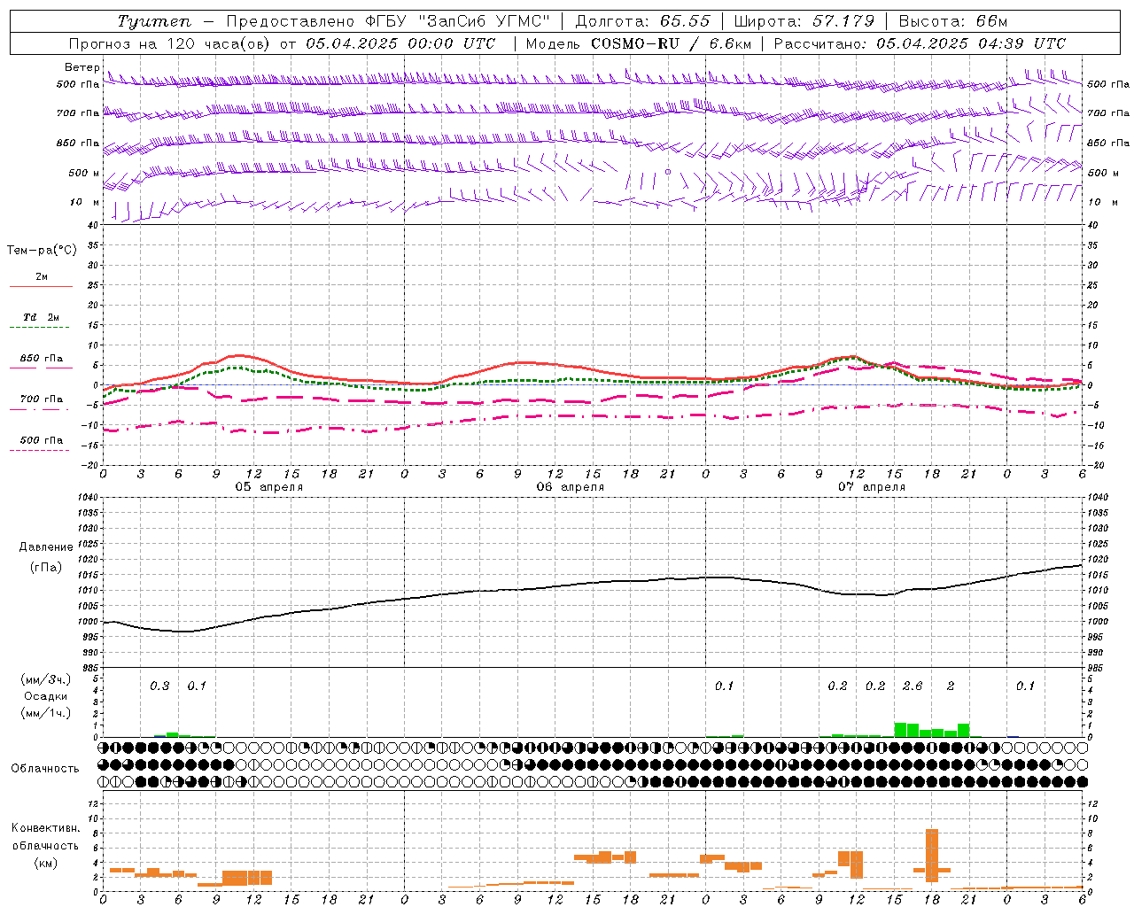Click the "2.6" precipitation value
The width and height of the screenshot is (1134, 907).
click(912, 686)
